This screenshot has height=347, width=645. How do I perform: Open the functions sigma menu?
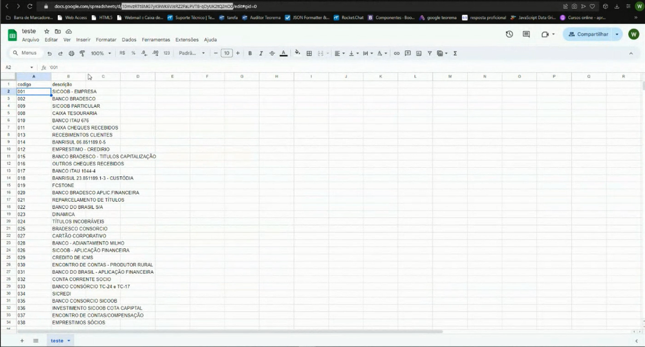click(x=455, y=53)
